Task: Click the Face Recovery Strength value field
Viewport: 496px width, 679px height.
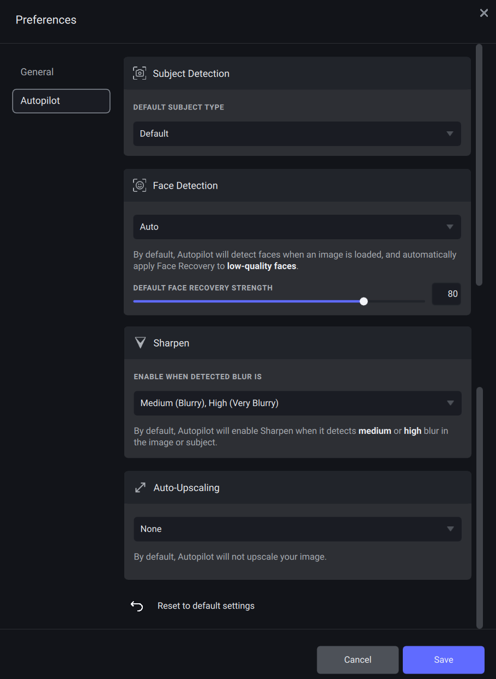Action: click(446, 294)
